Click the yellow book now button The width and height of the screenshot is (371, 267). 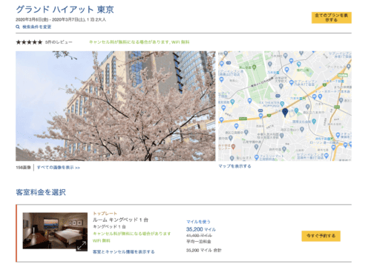[x=321, y=236]
